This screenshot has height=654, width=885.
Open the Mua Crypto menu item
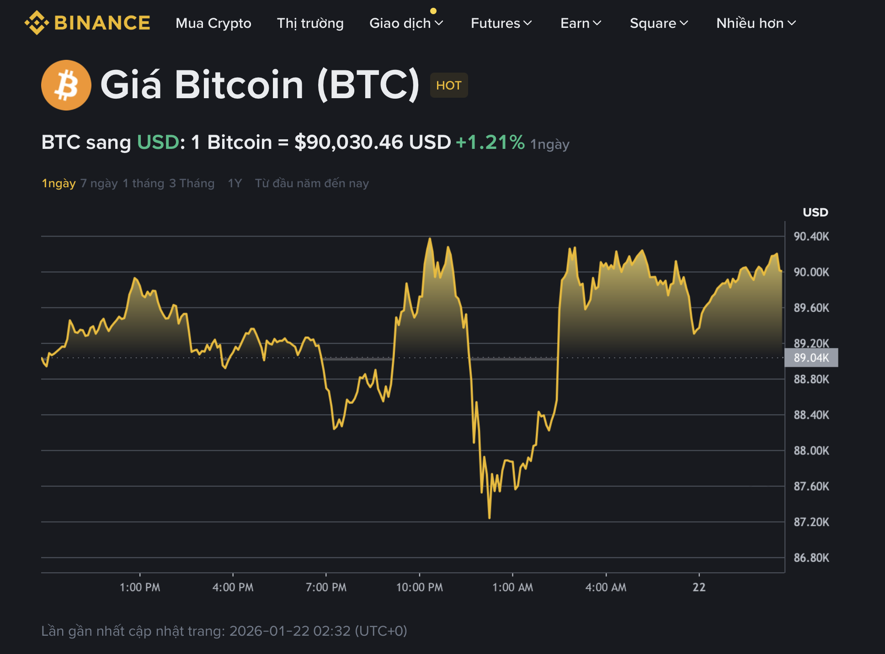click(x=213, y=23)
